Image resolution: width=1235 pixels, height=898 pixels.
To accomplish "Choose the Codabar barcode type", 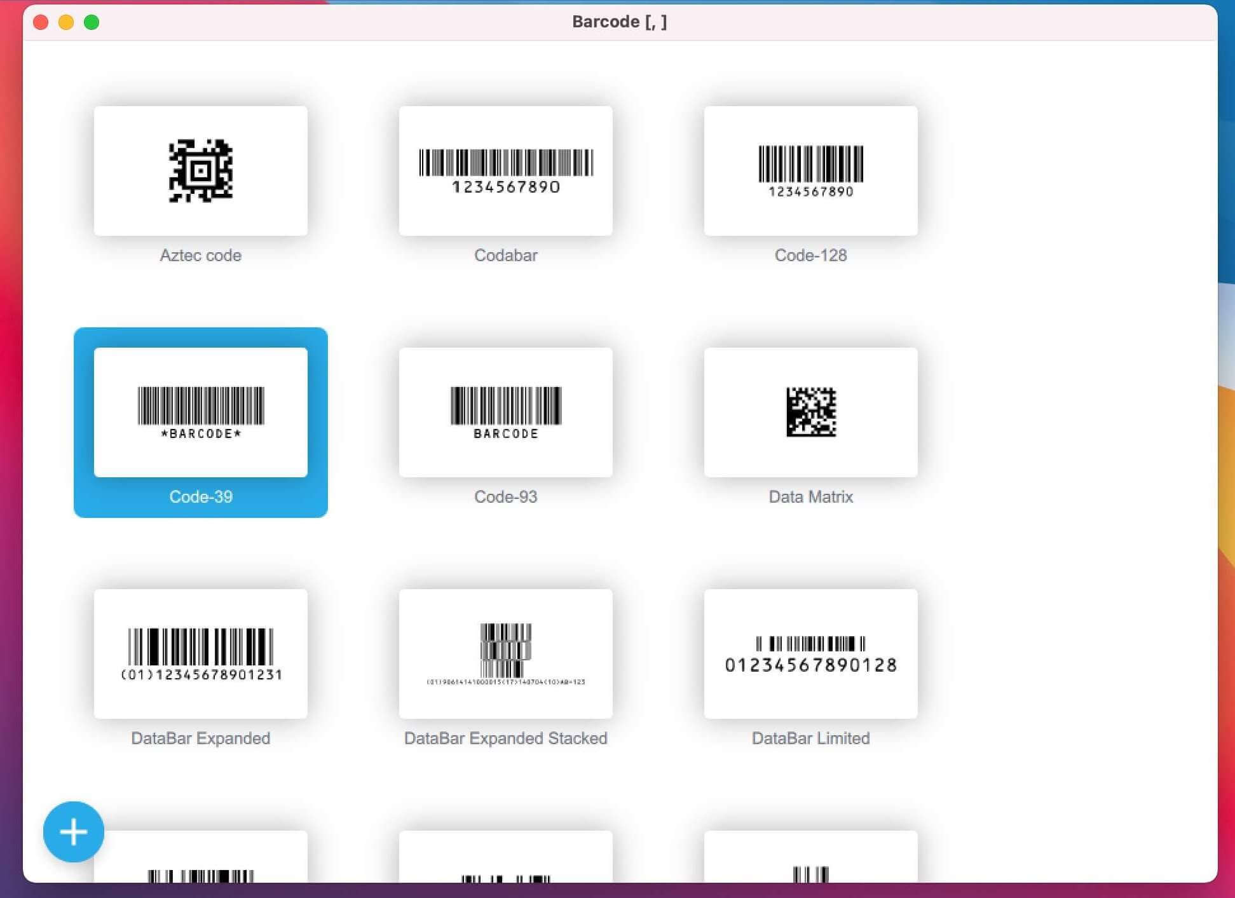I will point(505,170).
